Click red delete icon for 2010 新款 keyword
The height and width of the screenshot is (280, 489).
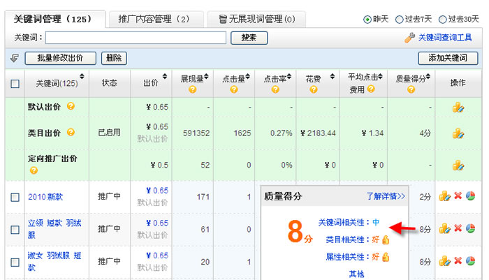coord(458,196)
